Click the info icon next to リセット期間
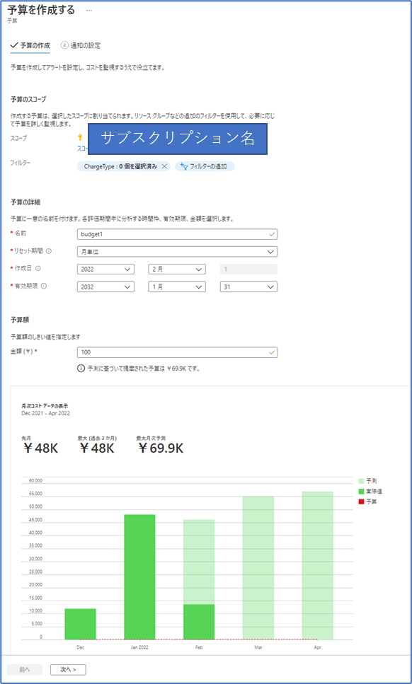 click(x=49, y=251)
